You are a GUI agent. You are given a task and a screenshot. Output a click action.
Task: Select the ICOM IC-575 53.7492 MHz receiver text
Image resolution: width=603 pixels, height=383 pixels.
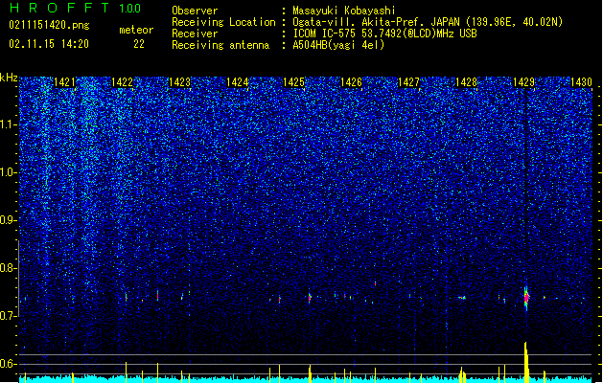pyautogui.click(x=384, y=34)
